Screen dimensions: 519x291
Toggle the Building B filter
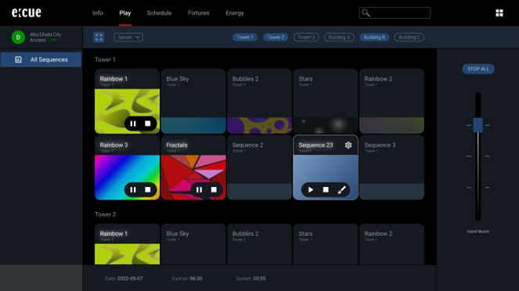click(374, 38)
